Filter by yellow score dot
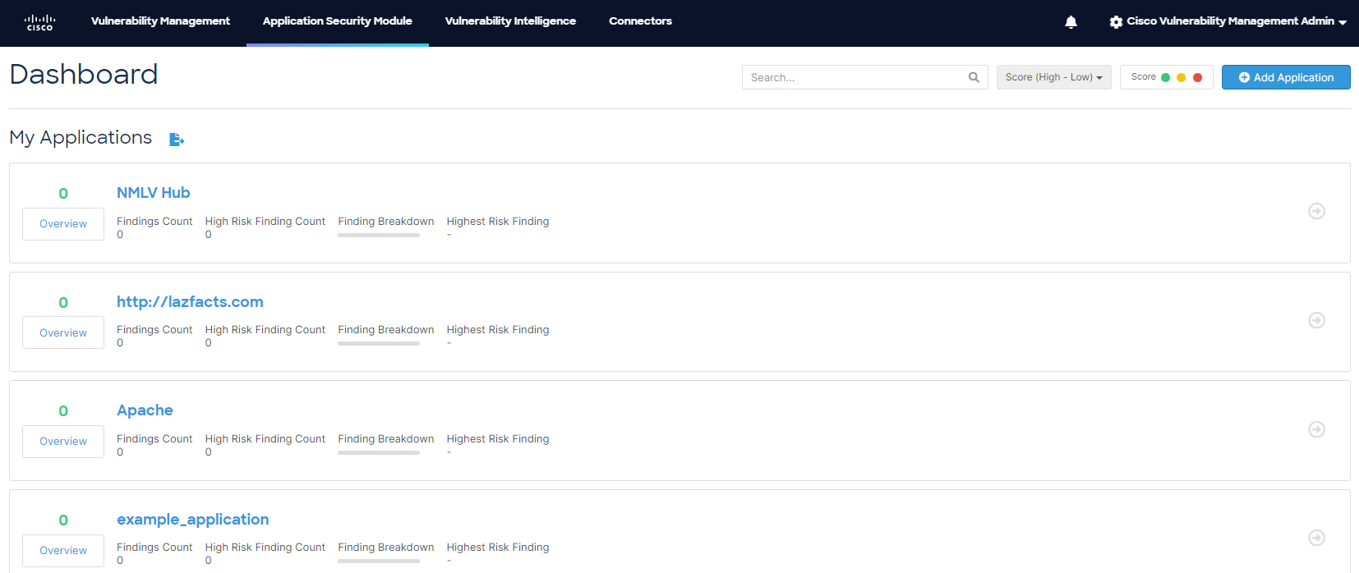The width and height of the screenshot is (1359, 573). 1181,77
